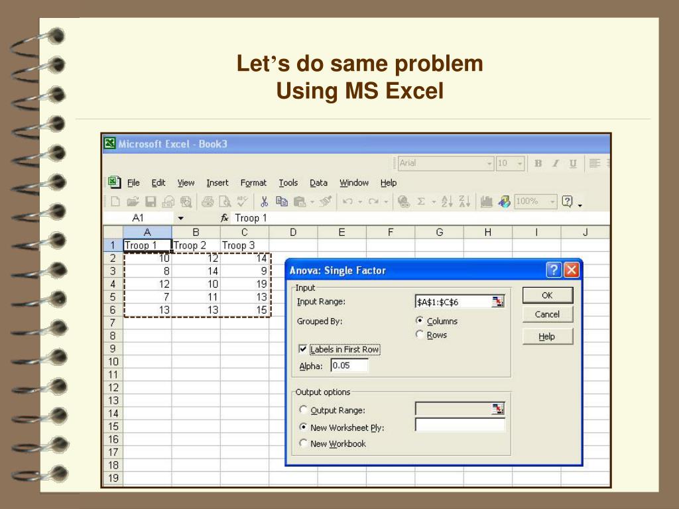Click the Sort Ascending A-Z icon

(x=447, y=201)
